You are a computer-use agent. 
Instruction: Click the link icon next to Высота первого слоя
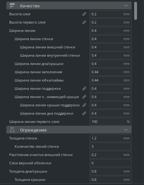(84, 22)
